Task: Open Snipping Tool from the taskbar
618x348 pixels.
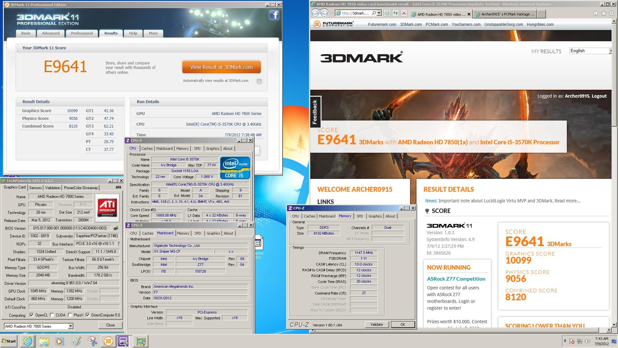Action: tap(92, 341)
